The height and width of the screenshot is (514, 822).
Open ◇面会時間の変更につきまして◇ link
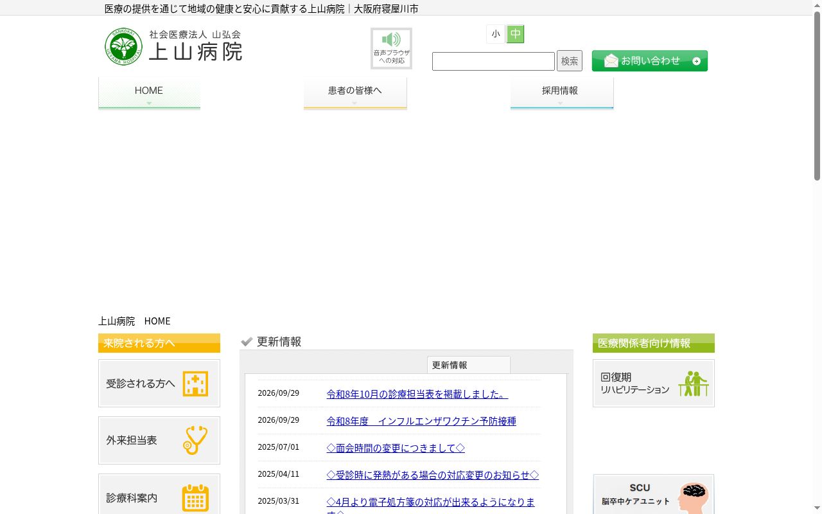[x=396, y=448]
